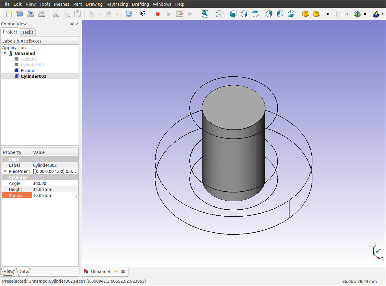This screenshot has height=286, width=386.
Task: Click the Refresh recompute icon
Action: click(129, 14)
